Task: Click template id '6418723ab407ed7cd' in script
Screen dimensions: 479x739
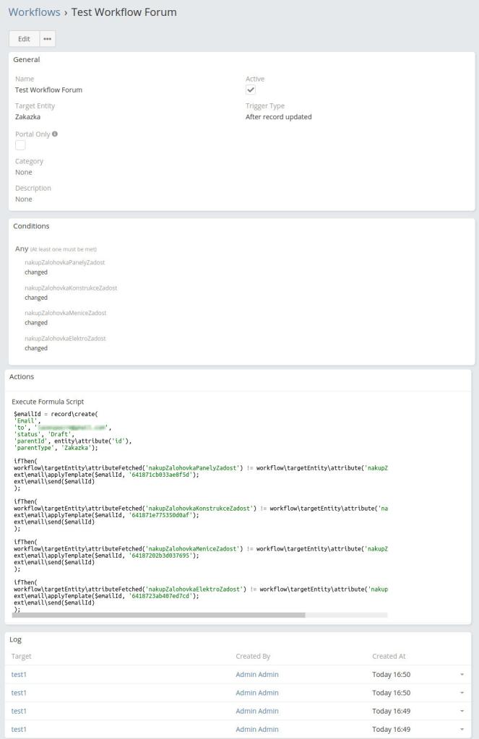Action: pos(160,596)
